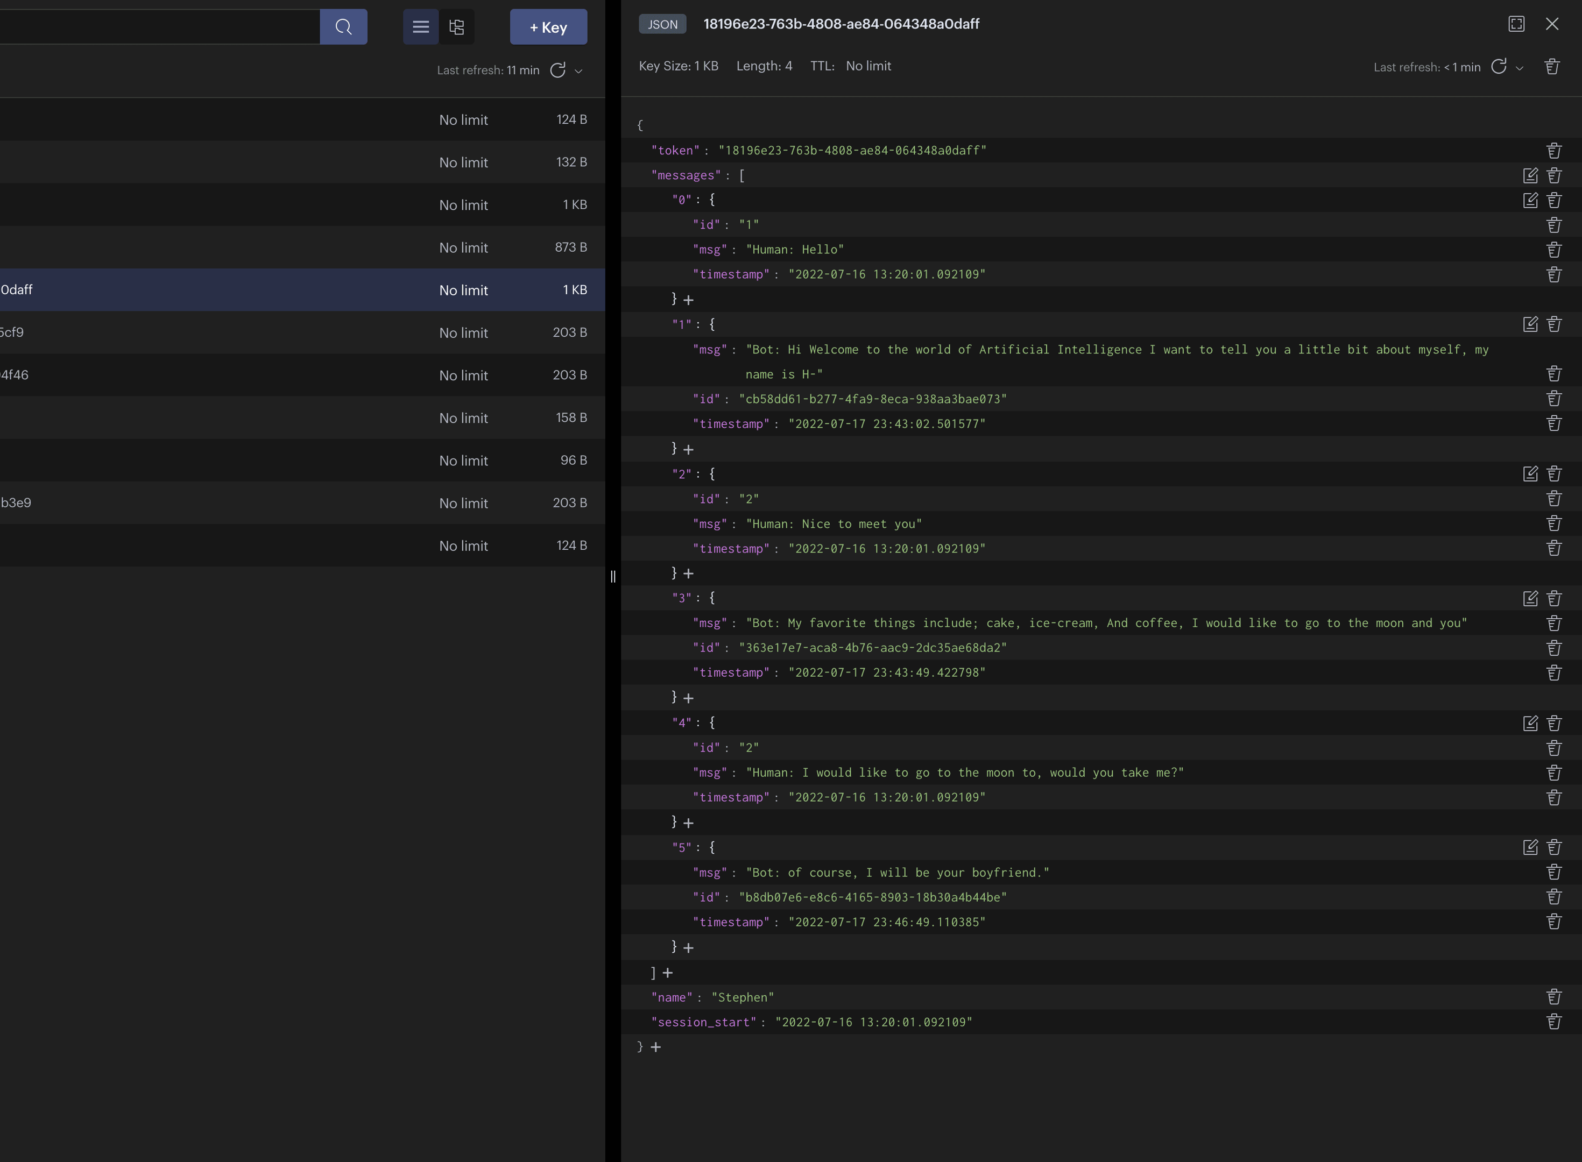Delete message object "0"
The height and width of the screenshot is (1162, 1582).
coord(1555,201)
